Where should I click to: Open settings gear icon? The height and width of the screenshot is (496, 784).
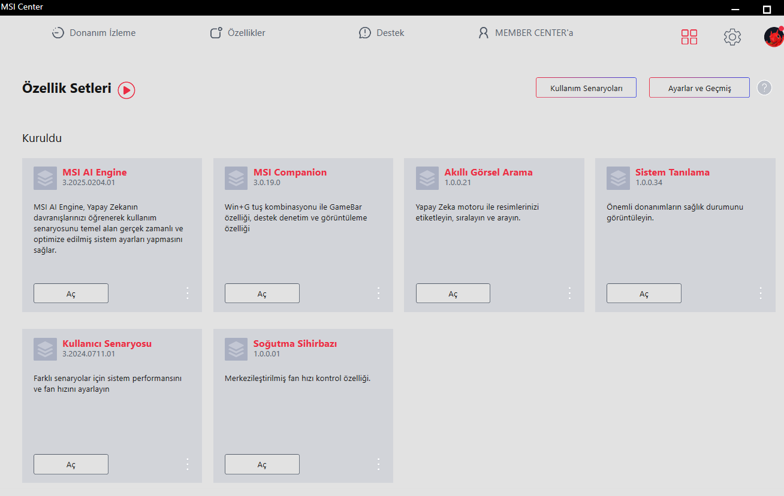732,37
